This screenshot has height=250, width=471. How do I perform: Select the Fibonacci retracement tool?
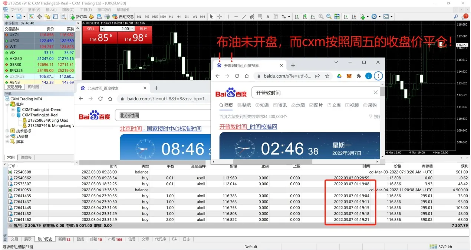pos(260,17)
